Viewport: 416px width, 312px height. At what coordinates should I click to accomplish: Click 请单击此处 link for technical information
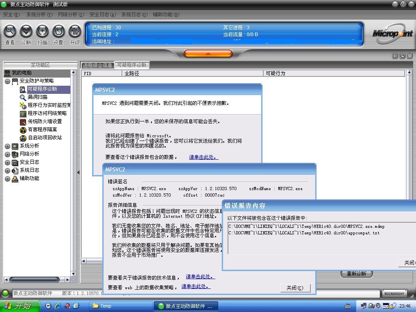[200, 277]
